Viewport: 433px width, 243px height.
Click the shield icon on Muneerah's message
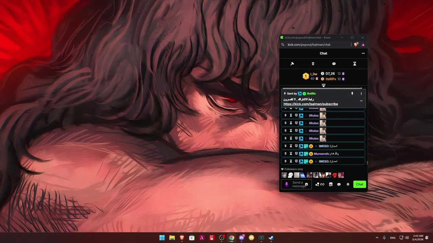click(296, 154)
